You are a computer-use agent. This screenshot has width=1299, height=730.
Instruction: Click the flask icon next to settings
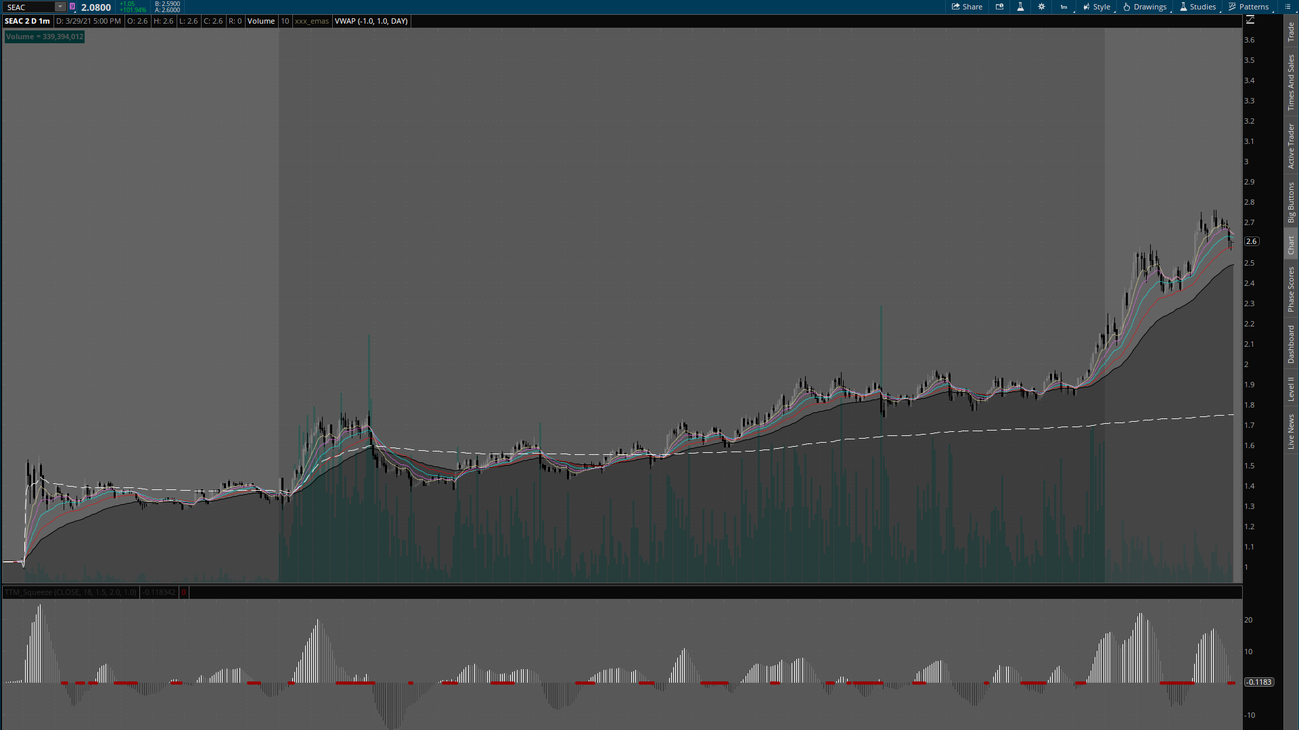click(x=1020, y=7)
